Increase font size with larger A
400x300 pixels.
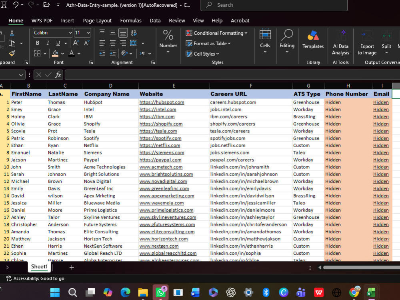point(76,43)
